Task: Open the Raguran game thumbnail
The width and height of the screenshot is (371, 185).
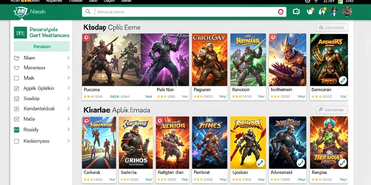Action: coord(209,60)
